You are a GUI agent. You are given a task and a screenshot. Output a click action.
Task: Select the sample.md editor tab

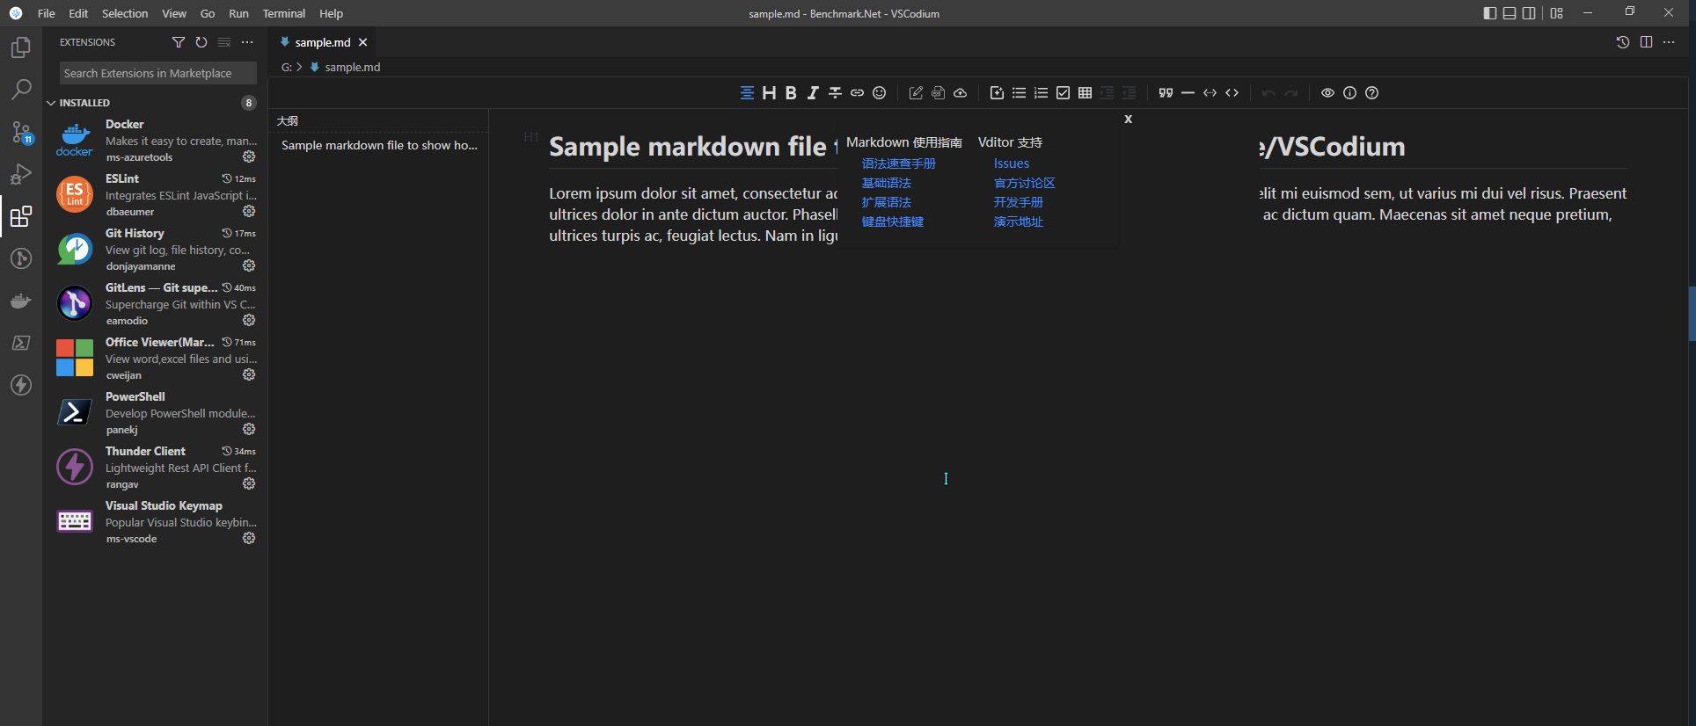click(322, 42)
